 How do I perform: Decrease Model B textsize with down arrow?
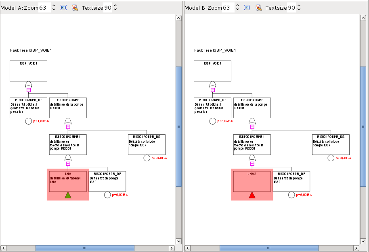pos(299,9)
